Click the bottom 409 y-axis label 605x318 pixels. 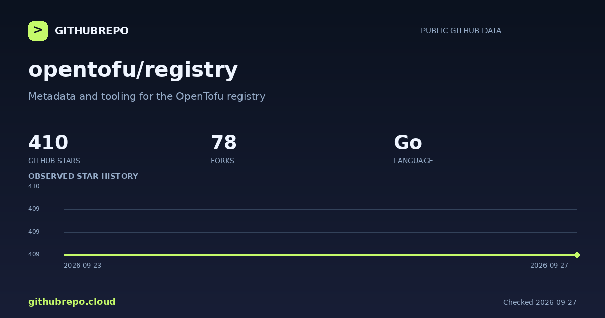click(34, 254)
